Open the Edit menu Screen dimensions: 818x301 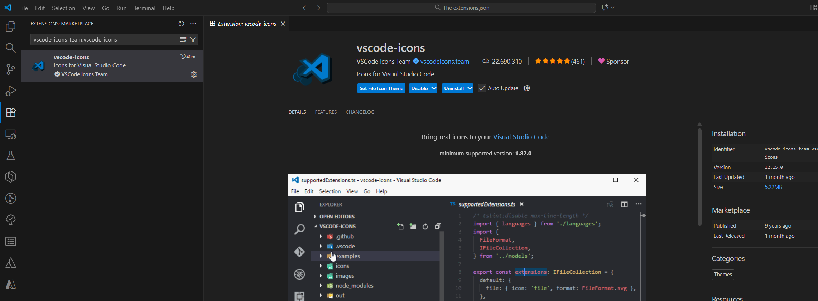(40, 8)
